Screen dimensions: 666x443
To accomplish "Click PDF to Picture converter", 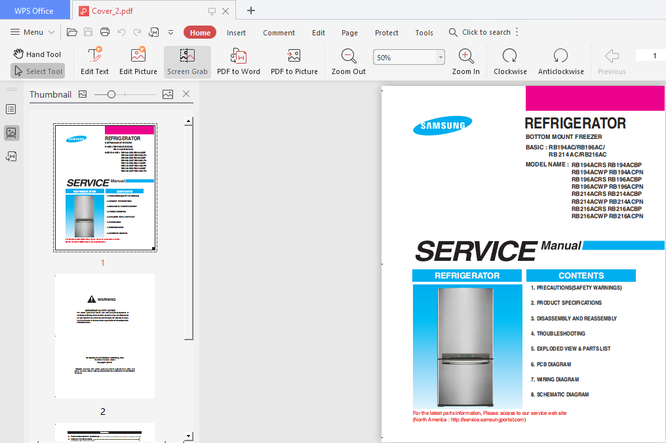I will click(x=294, y=62).
